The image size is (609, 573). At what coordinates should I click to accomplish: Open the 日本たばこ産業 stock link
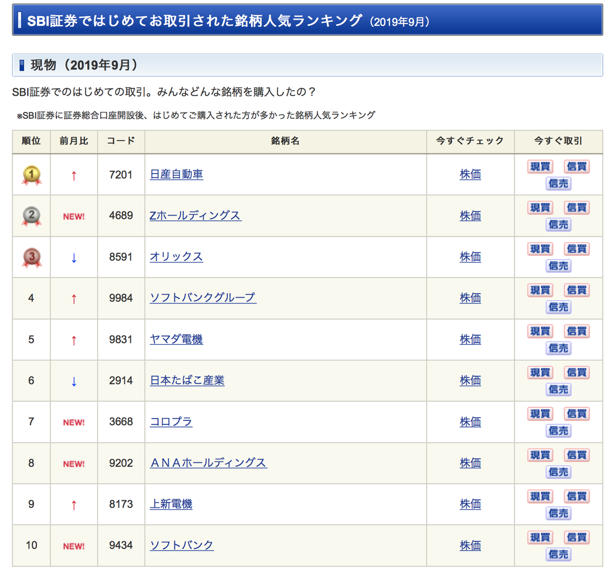click(x=187, y=381)
